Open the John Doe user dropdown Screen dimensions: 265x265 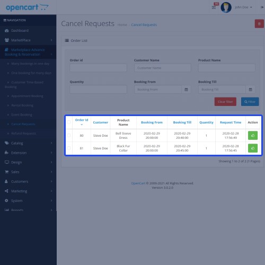(x=243, y=7)
